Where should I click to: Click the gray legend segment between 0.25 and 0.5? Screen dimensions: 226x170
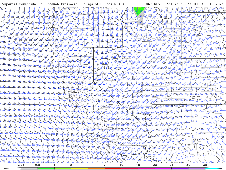[x=29, y=169]
